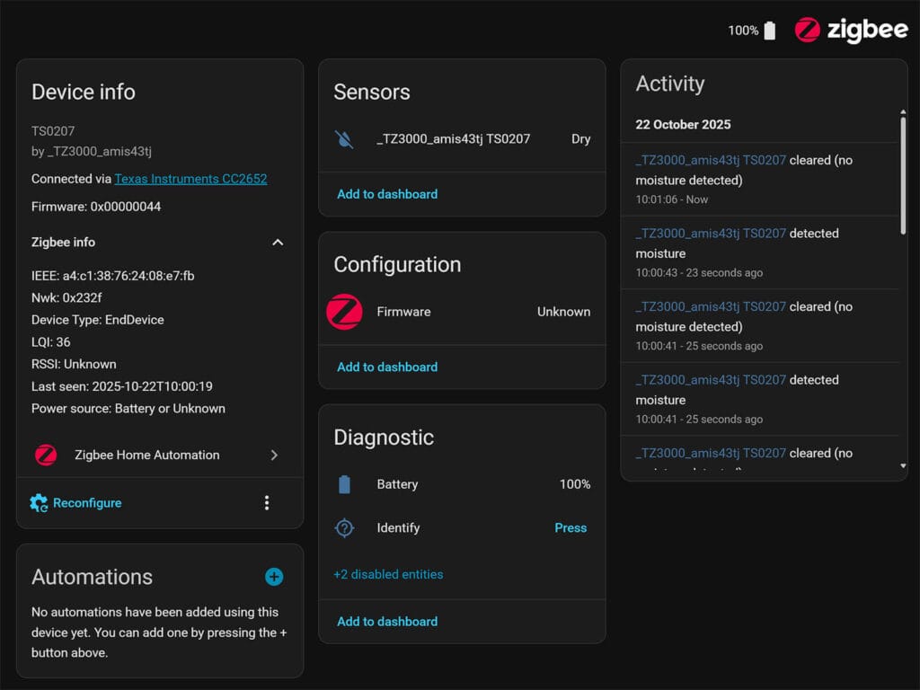
Task: Open the Texas Instruments CC2652 link
Action: 190,179
